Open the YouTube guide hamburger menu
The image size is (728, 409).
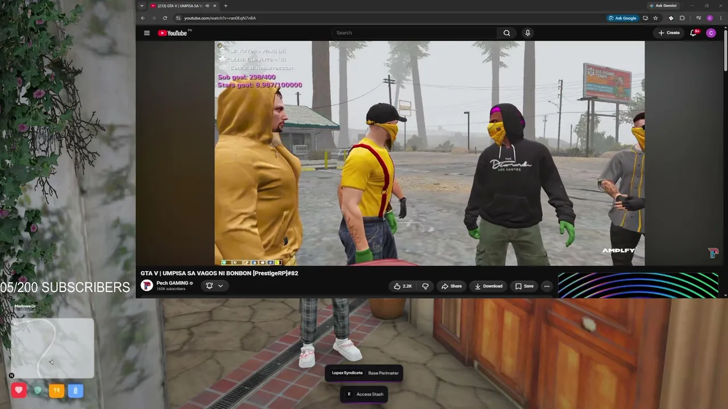(147, 33)
